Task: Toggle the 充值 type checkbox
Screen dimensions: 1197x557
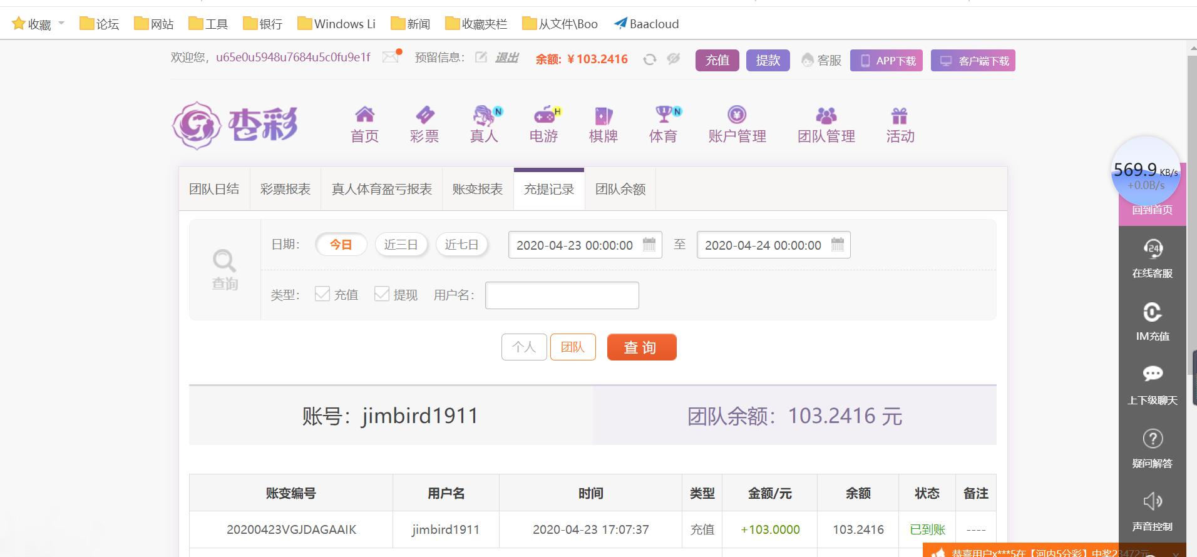Action: 322,294
